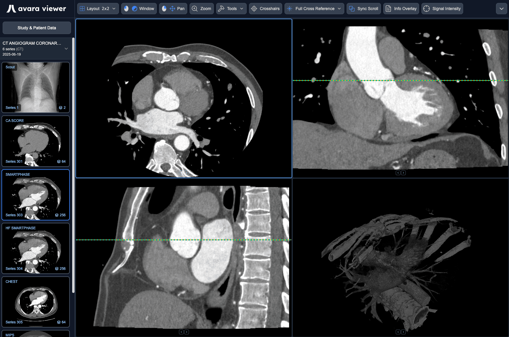Activate the 3D volume rendering viewport
Image resolution: width=509 pixels, height=337 pixels.
(401, 257)
